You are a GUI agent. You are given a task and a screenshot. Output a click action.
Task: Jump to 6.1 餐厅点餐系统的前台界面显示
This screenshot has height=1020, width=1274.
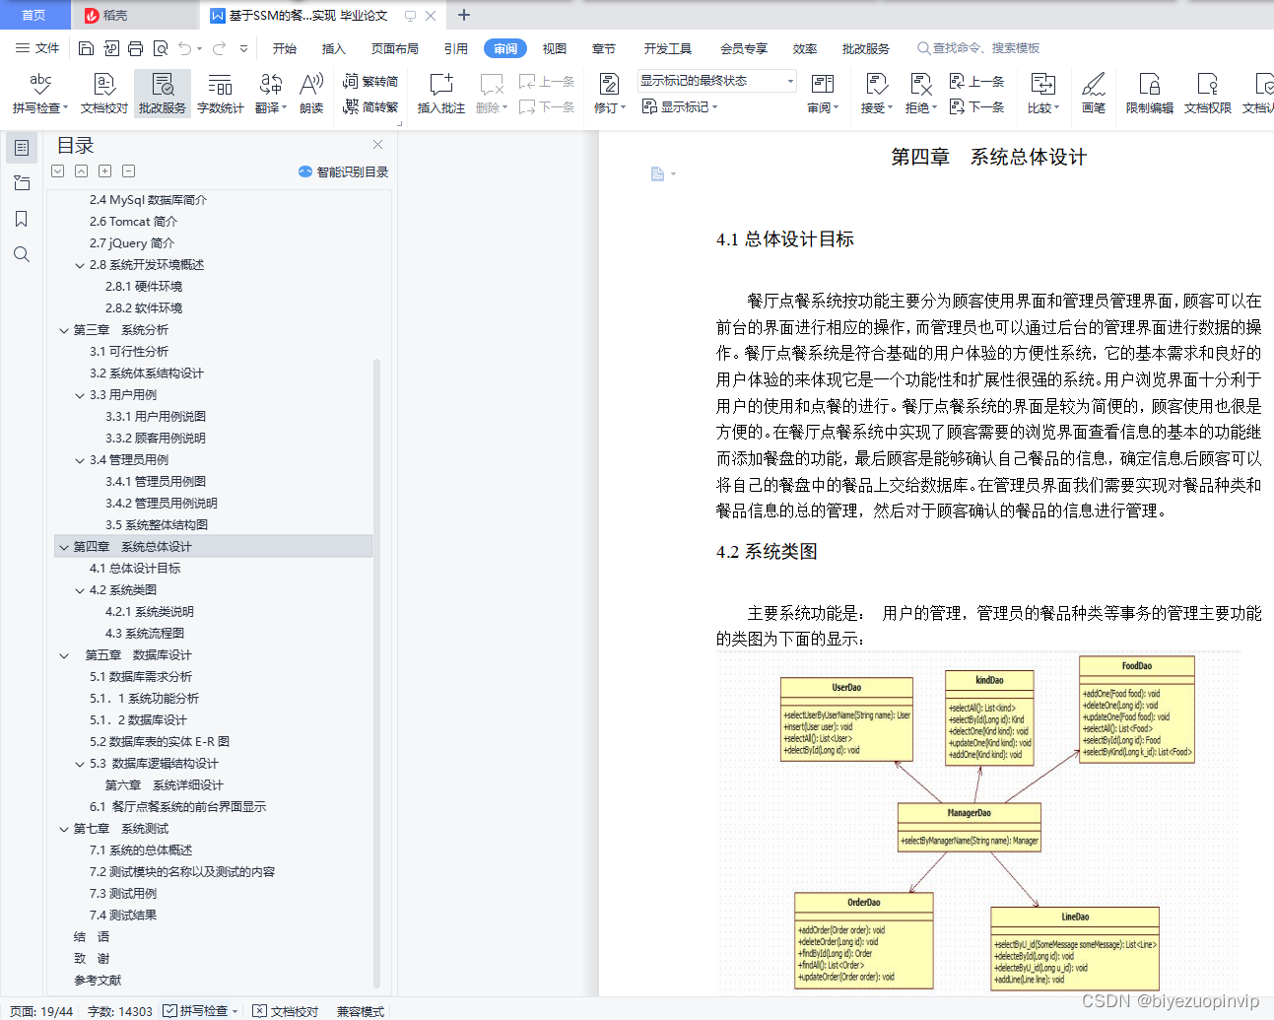click(x=177, y=807)
